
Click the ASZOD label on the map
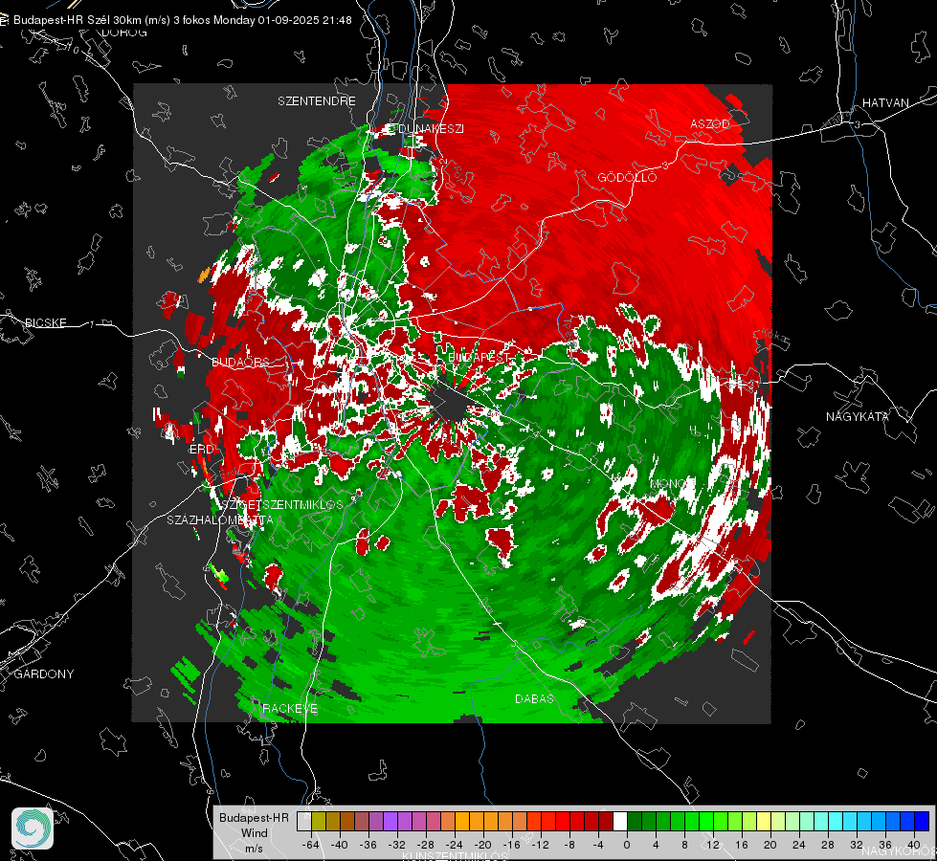click(710, 123)
